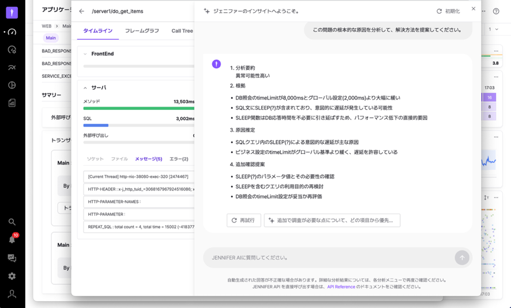Open the dashboard gauge icon in the sidebar
The image size is (511, 308).
click(12, 32)
